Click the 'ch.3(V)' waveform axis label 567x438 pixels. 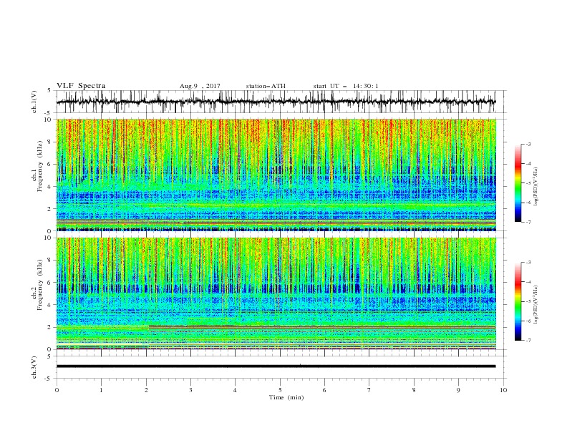[x=34, y=367]
